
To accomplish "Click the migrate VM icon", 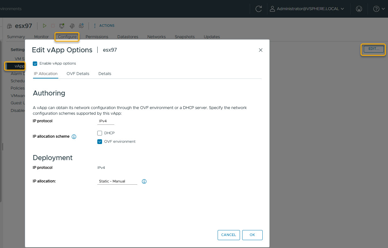I will click(72, 26).
